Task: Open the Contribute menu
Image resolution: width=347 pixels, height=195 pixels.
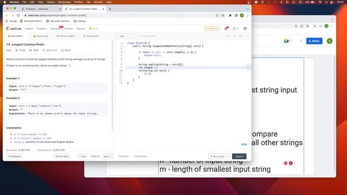Action: pyautogui.click(x=141, y=157)
